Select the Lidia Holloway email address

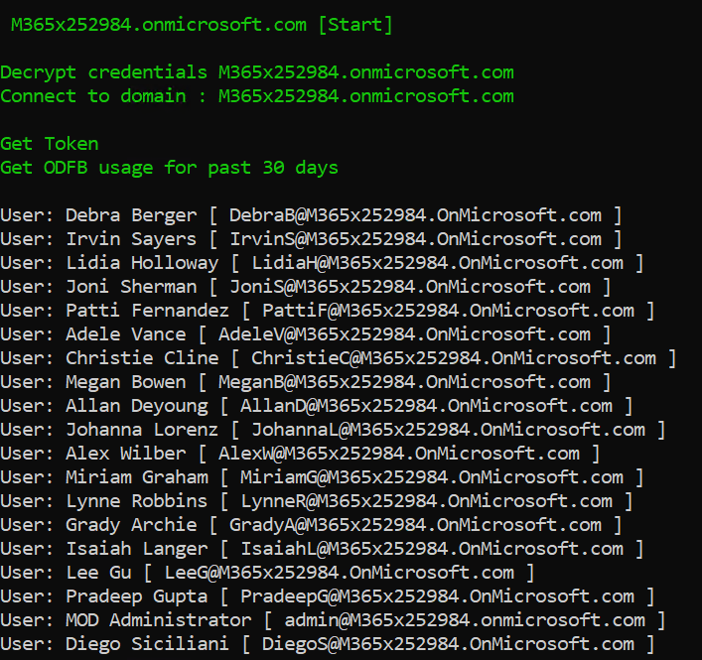tap(437, 263)
